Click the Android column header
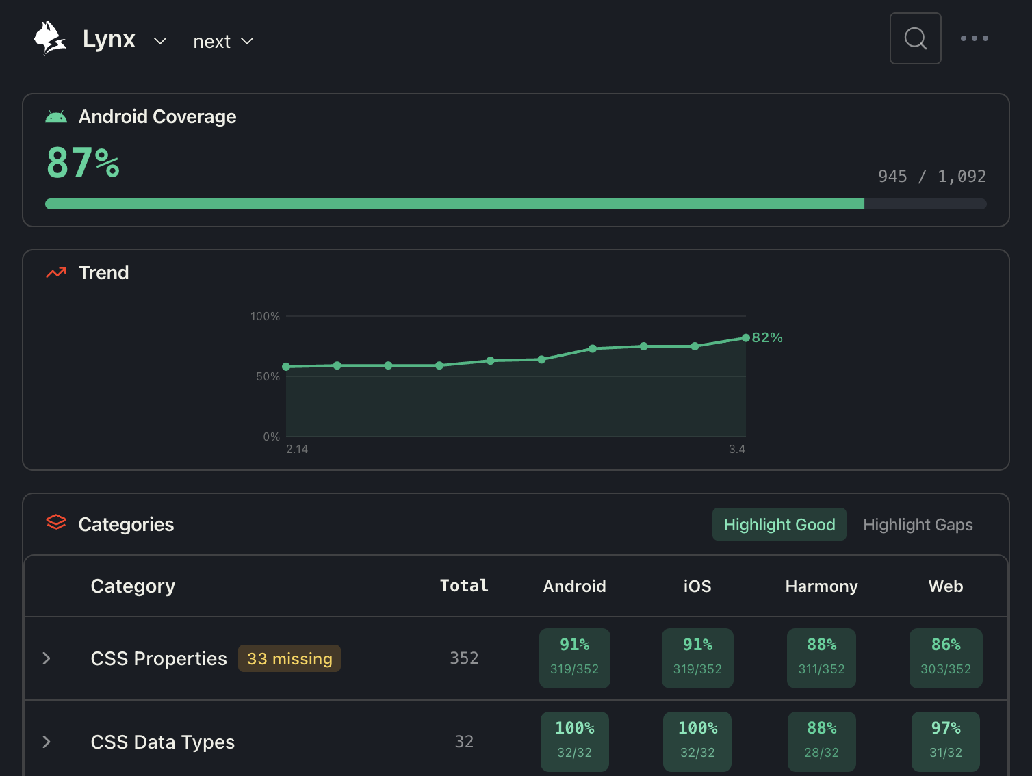This screenshot has height=776, width=1032. tap(574, 586)
